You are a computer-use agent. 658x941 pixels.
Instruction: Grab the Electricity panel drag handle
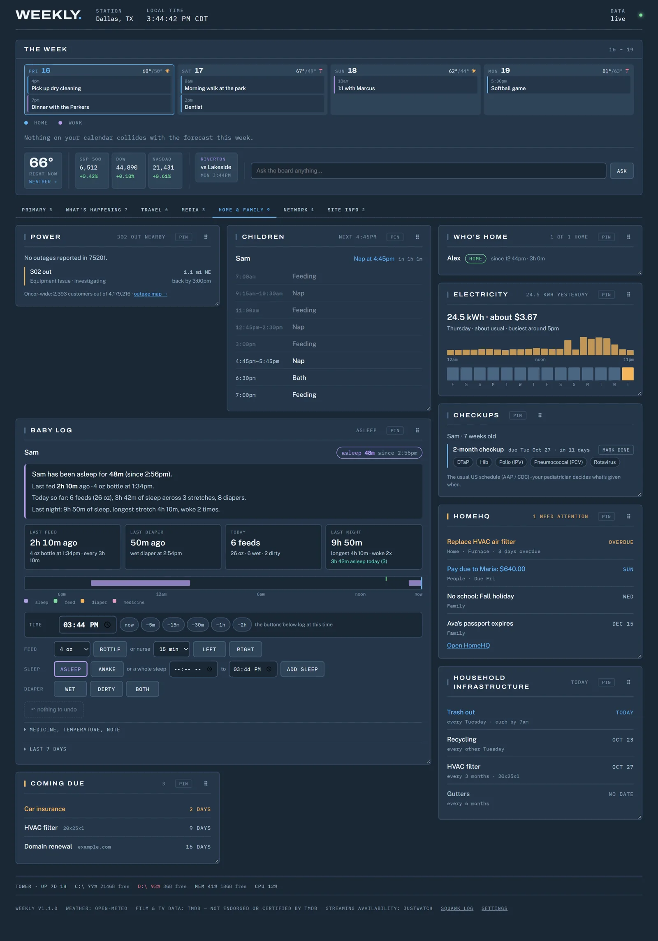tap(629, 294)
